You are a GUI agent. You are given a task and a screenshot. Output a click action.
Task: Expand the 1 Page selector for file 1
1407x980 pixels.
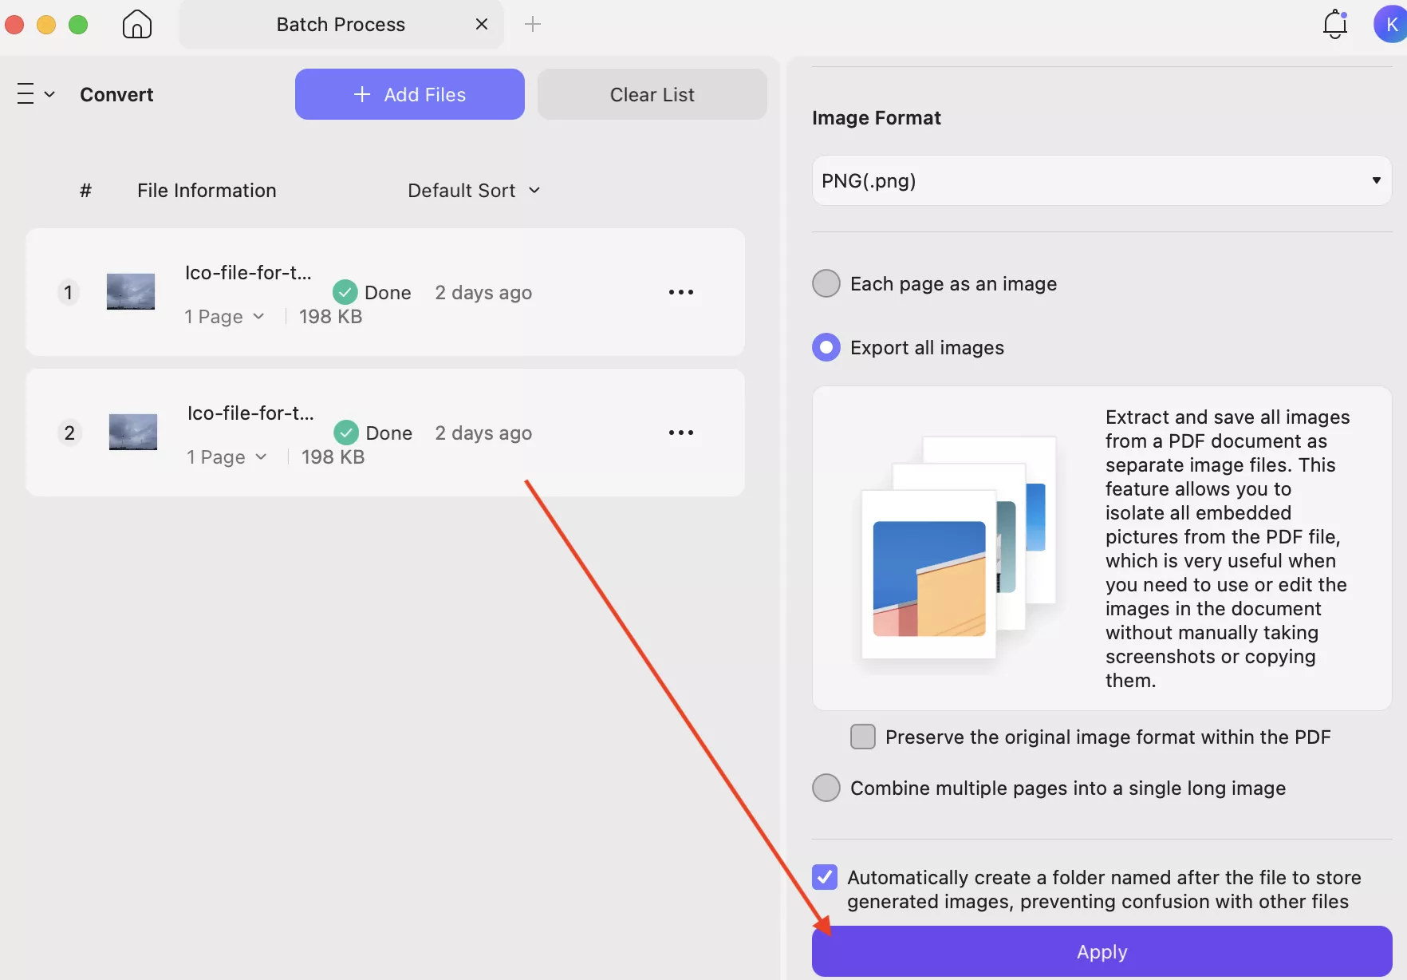(x=224, y=317)
